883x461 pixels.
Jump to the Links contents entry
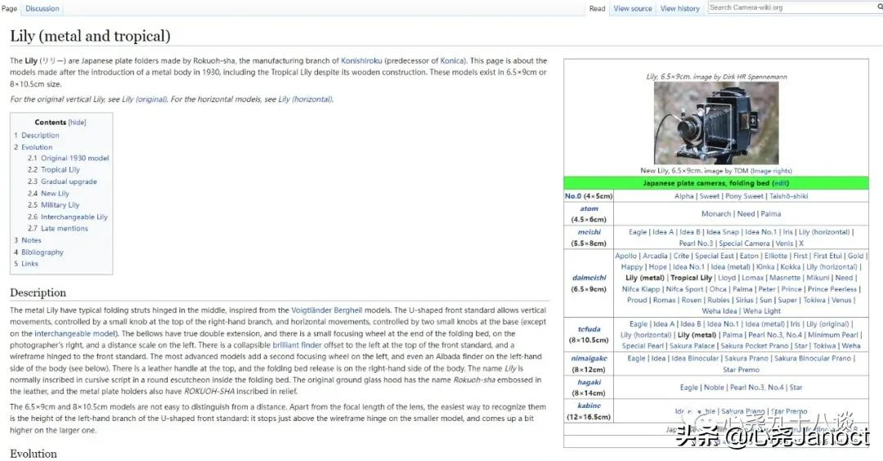[x=30, y=263]
